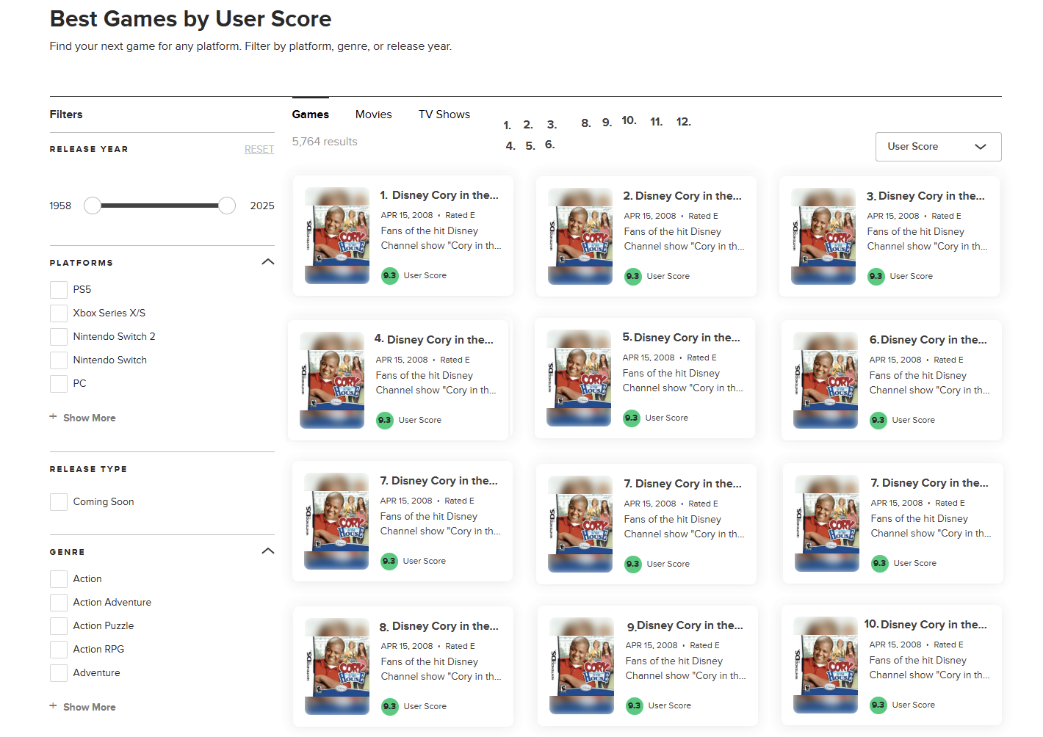The height and width of the screenshot is (737, 1043).
Task: Click the 9.3 score badge on game card 9
Action: point(634,705)
